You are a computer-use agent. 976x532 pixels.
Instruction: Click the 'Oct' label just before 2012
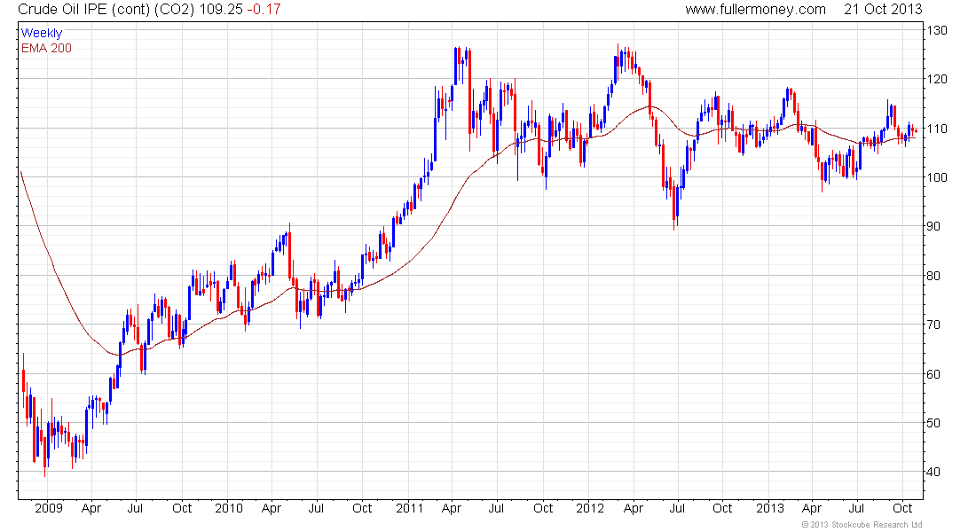coord(543,508)
